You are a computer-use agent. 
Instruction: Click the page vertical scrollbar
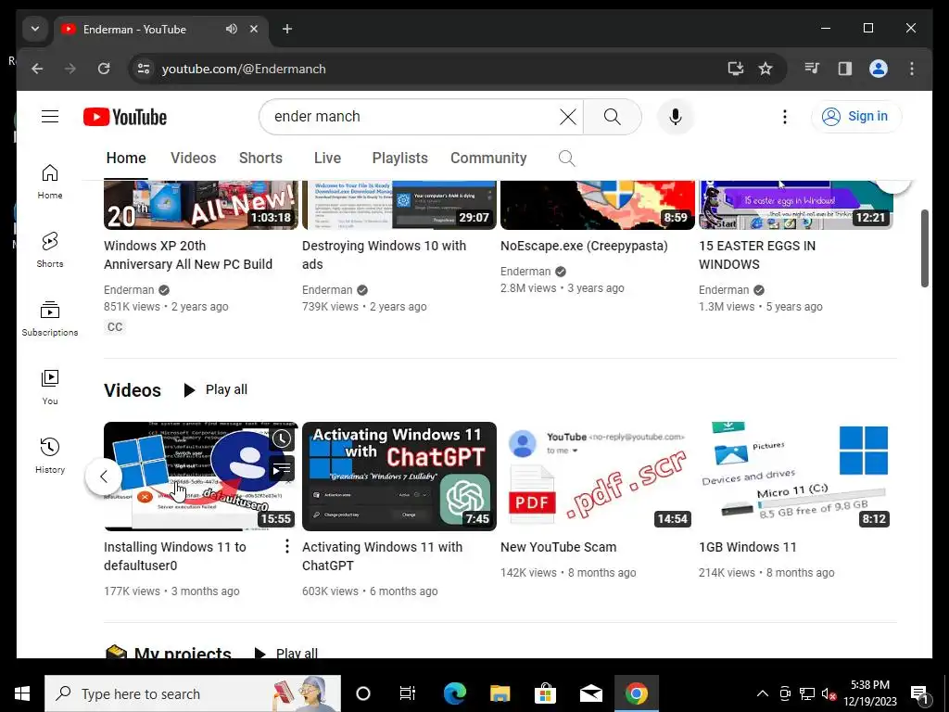924,248
